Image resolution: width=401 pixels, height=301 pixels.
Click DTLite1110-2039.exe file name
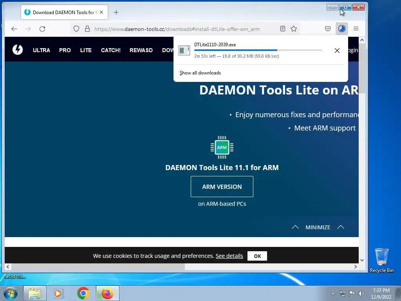[x=215, y=45]
